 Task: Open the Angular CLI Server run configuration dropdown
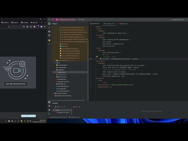(178, 20)
